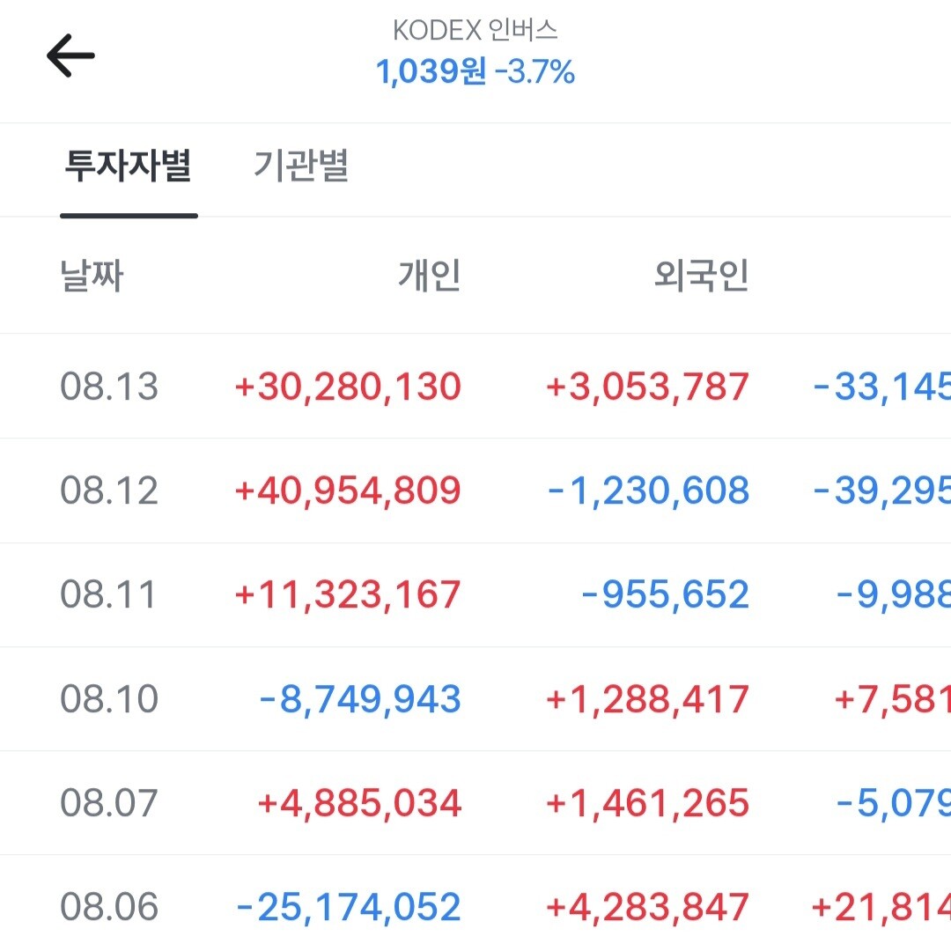Tap the +4,283,847 외국인 value
Viewport: 951px width, 951px height.
(648, 907)
